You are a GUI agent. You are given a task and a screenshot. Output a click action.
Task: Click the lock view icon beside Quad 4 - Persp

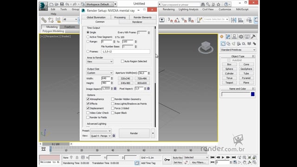114,136
